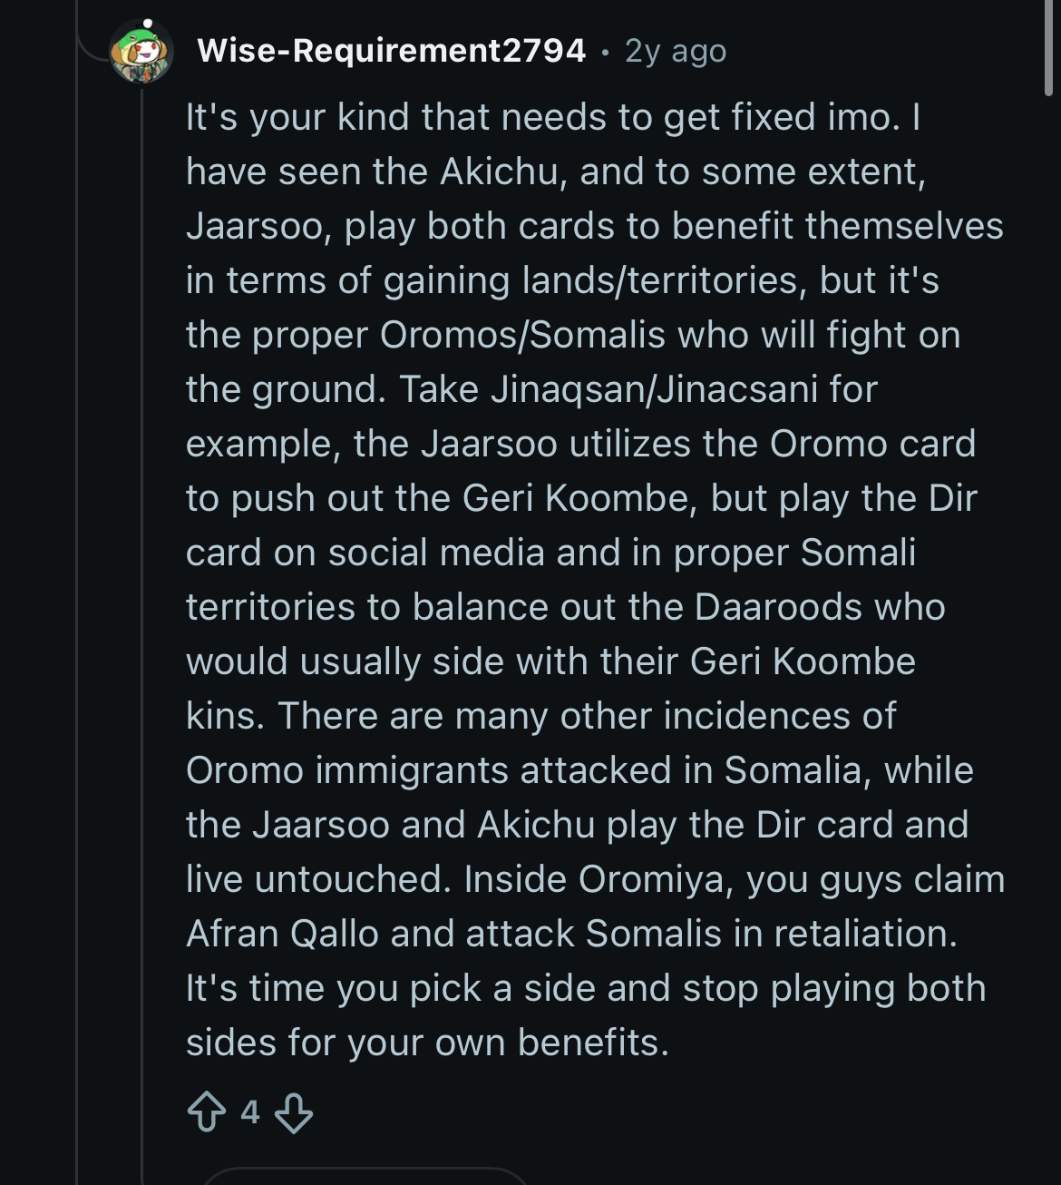
Task: Click the "2y ago" timestamp
Action: click(x=676, y=51)
